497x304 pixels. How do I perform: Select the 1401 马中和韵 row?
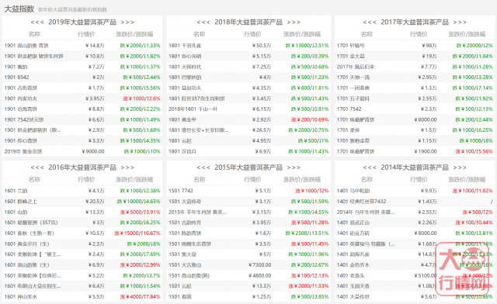pos(415,191)
